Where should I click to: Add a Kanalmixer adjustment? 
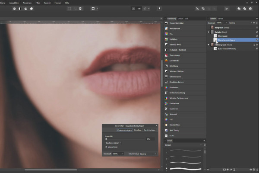185,87
